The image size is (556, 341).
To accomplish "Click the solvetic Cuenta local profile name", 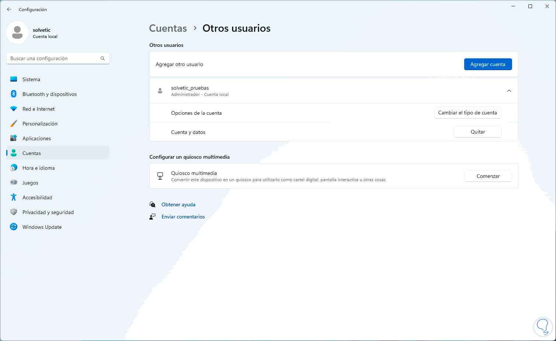I will [45, 33].
